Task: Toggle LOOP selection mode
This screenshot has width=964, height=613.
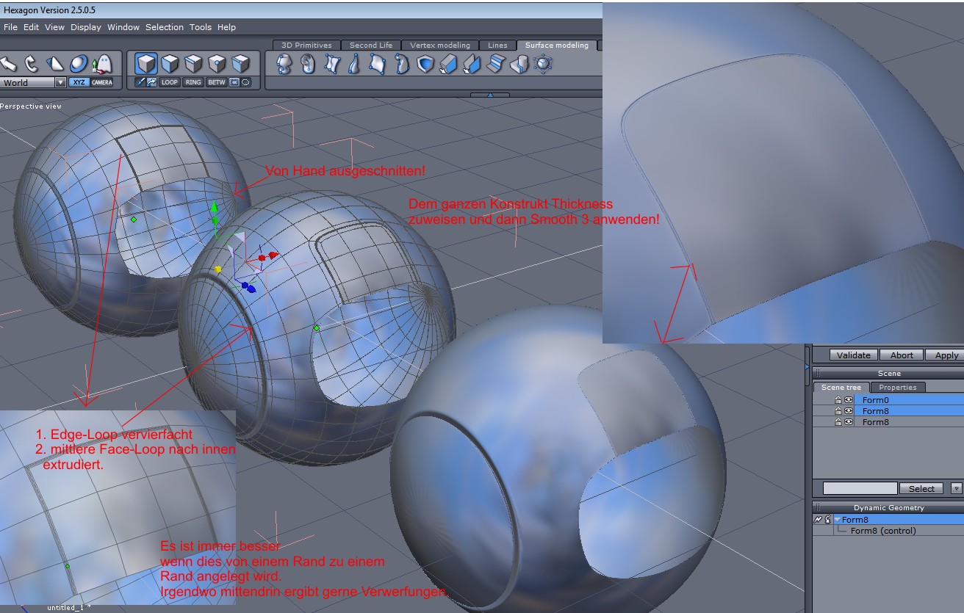Action: 170,82
